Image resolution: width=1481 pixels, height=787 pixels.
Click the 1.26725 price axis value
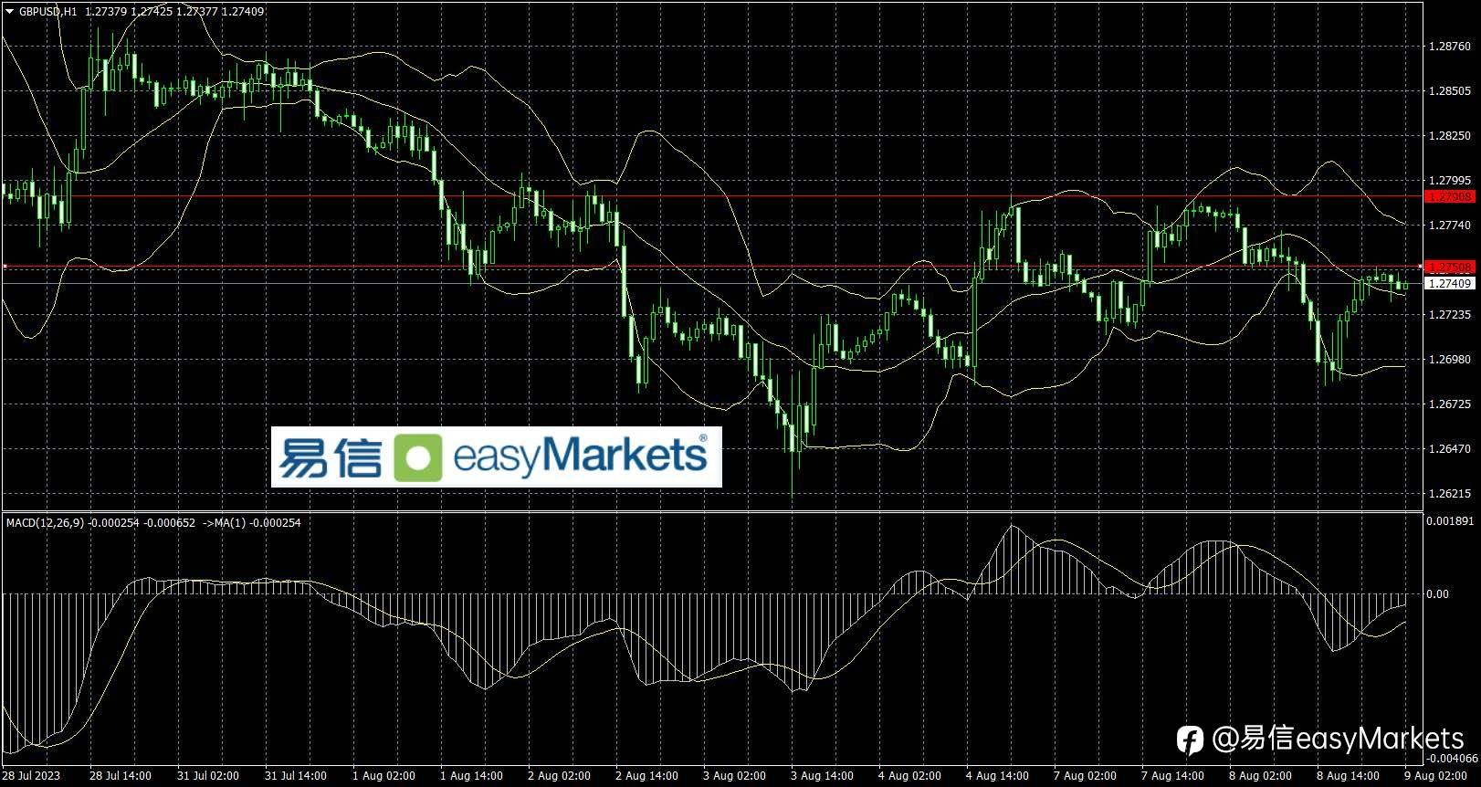(1451, 404)
